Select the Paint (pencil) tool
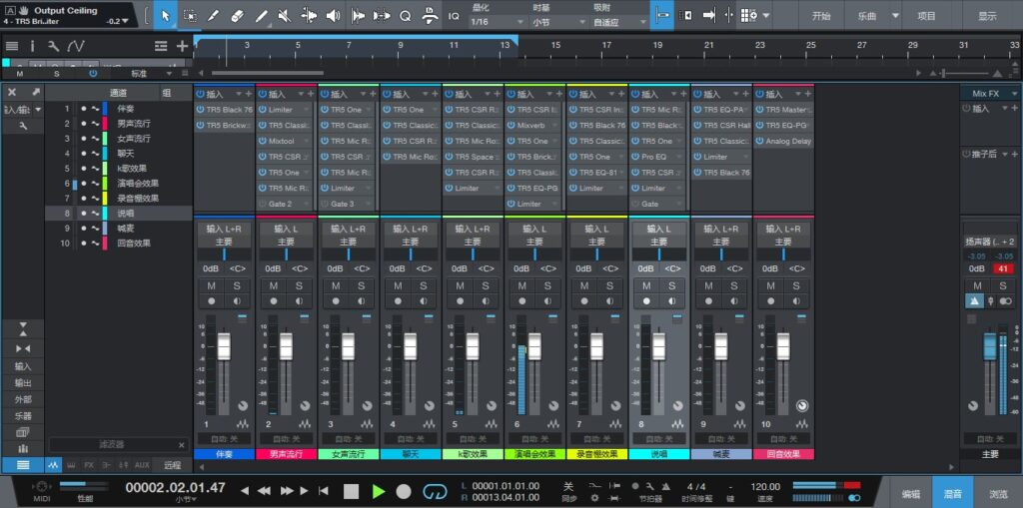Viewport: 1023px width, 508px height. [x=262, y=16]
